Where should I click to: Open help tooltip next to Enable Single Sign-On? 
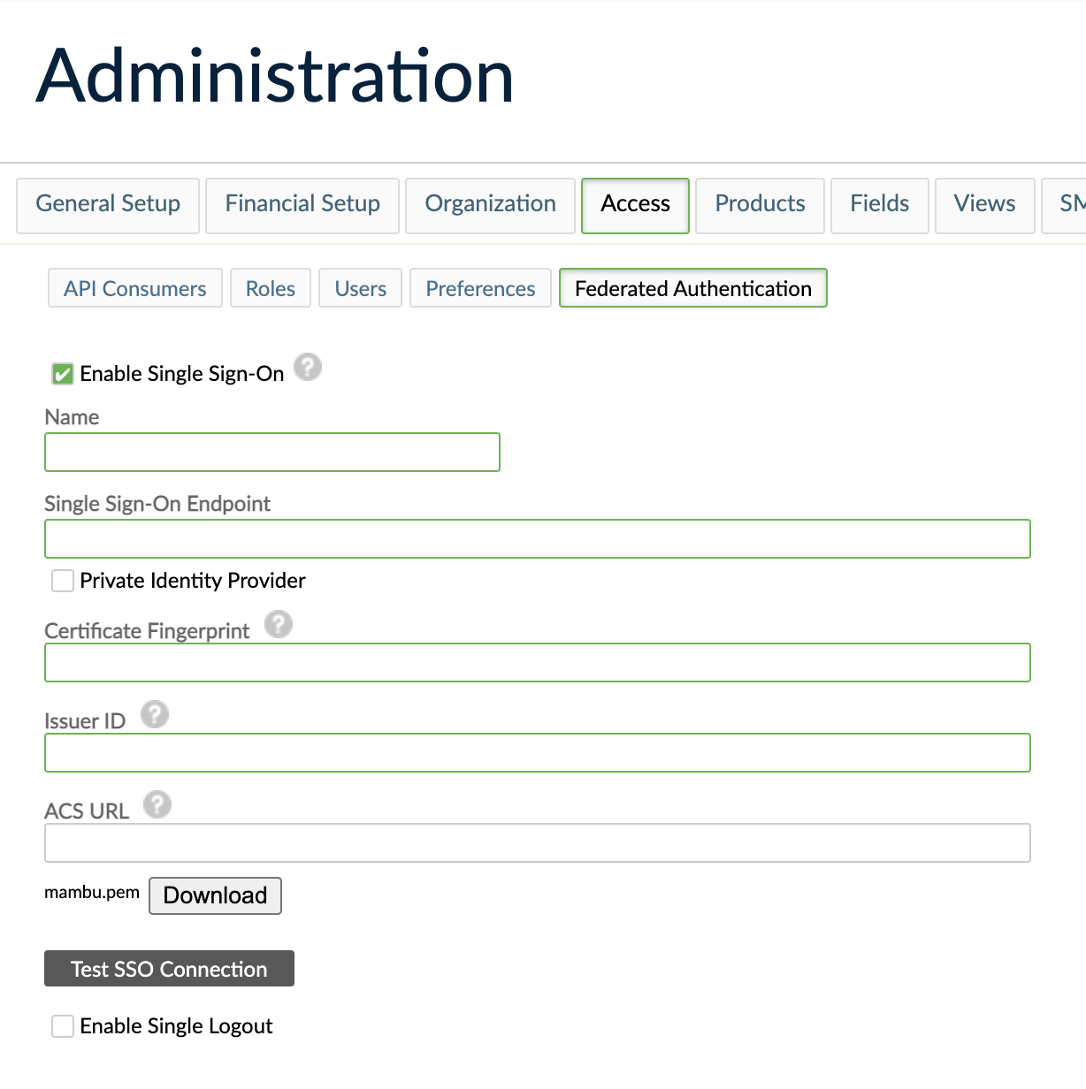pyautogui.click(x=308, y=367)
